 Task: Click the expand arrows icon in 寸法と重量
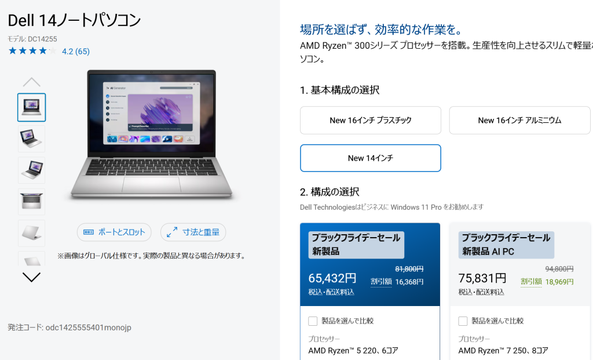(172, 232)
